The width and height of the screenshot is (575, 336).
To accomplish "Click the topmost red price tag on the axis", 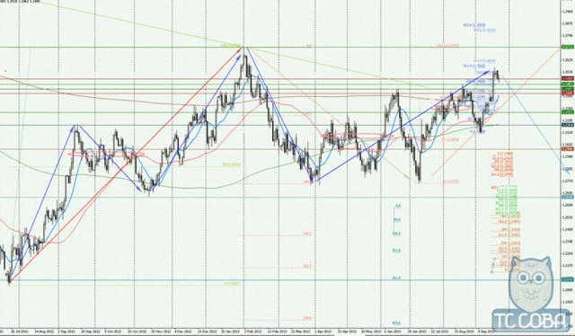I will click(x=567, y=78).
